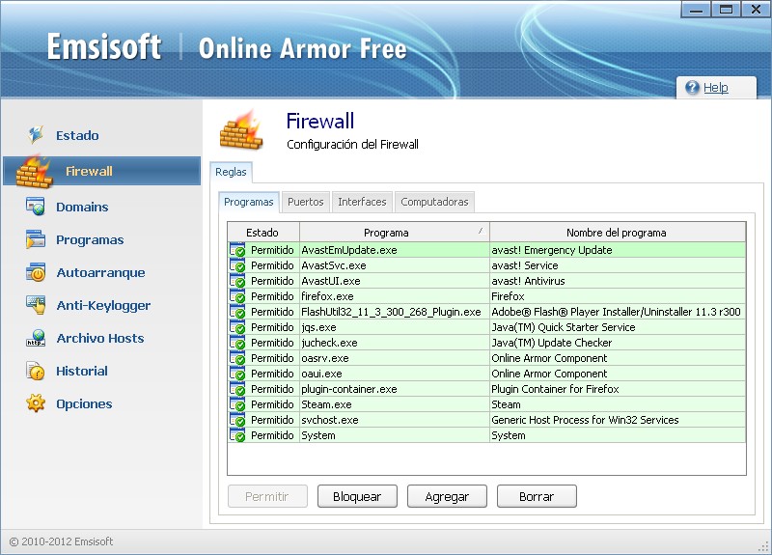Click the Autoarranque power icon

pos(36,272)
